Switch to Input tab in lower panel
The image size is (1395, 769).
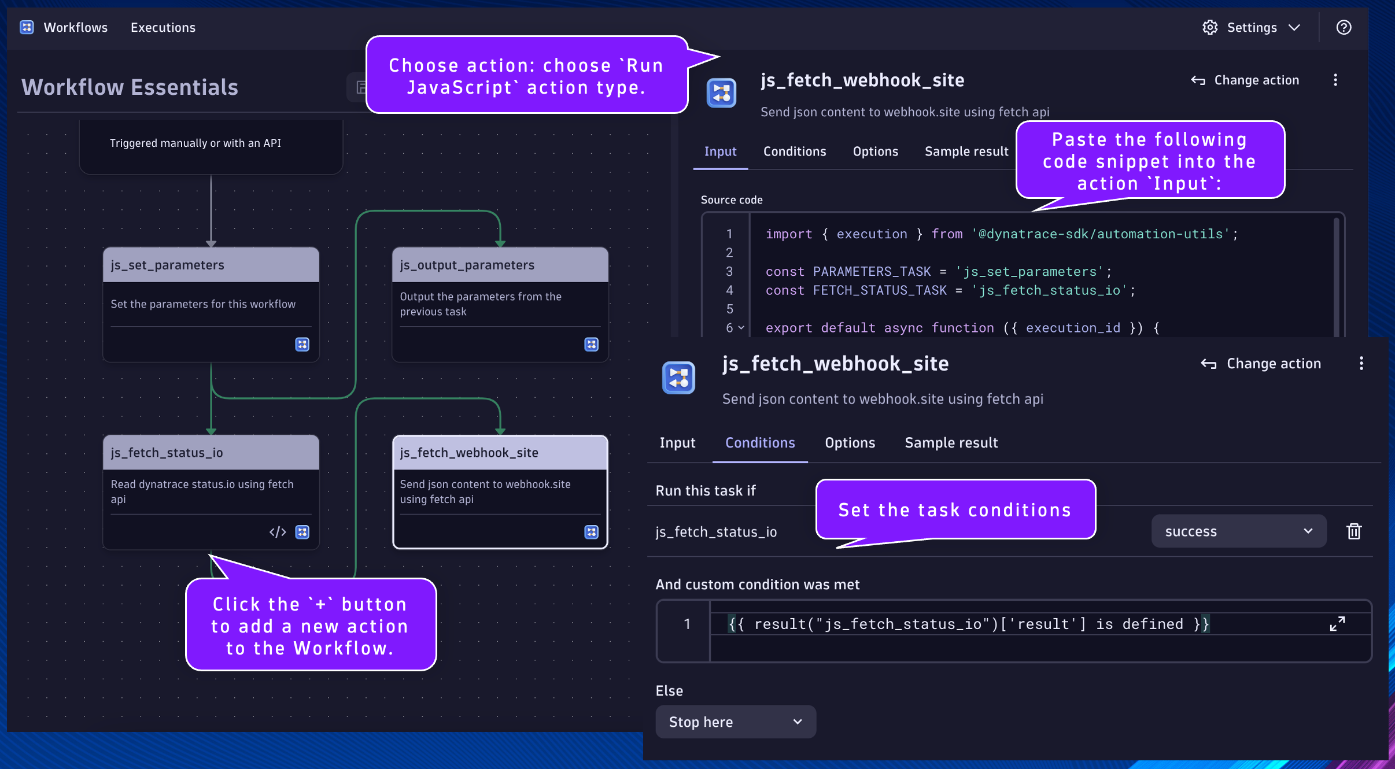click(677, 442)
